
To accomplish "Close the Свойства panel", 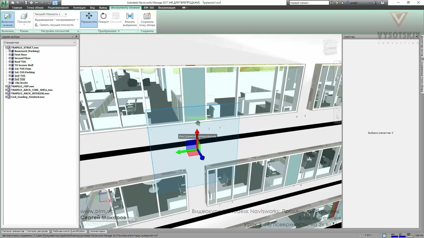I will (417, 37).
